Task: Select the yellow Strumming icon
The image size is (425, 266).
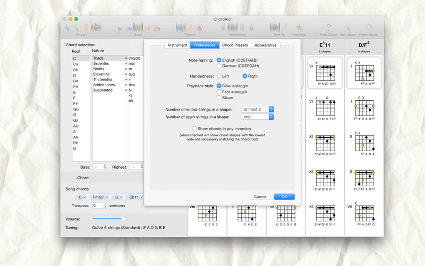Action: click(x=242, y=28)
